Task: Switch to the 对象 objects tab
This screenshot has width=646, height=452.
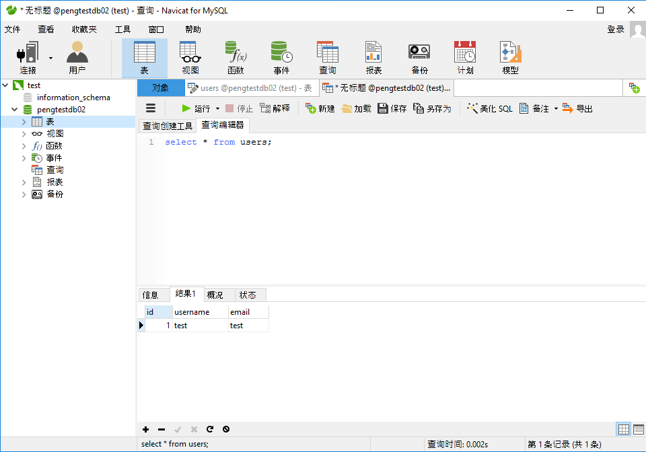Action: pyautogui.click(x=161, y=87)
